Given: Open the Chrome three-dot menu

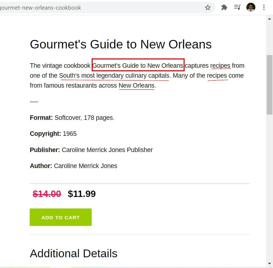Looking at the screenshot, I should [x=264, y=7].
